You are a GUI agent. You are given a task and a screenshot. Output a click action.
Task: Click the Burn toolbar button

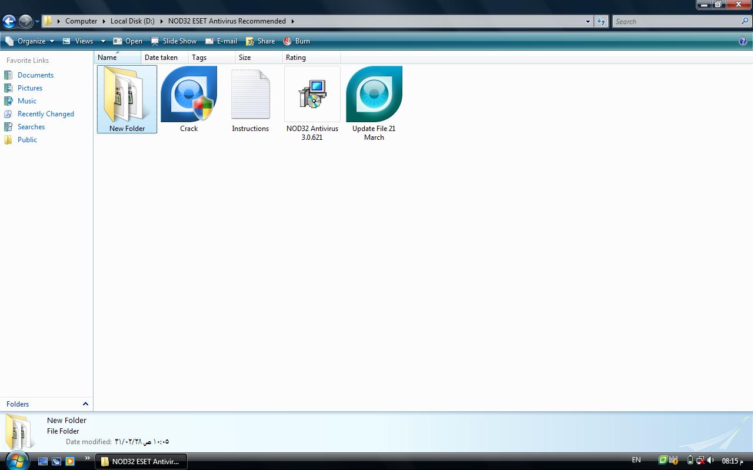[x=296, y=41]
